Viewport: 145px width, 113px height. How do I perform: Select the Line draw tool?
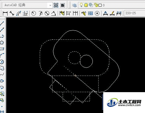(2, 23)
